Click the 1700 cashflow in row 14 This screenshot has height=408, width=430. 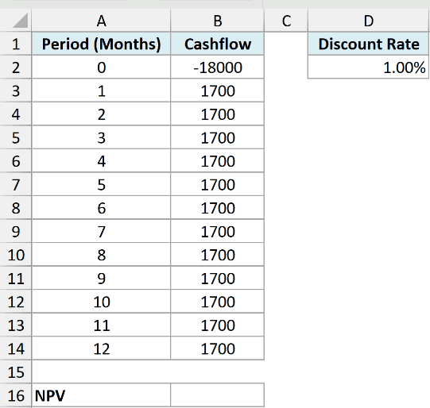tap(218, 348)
